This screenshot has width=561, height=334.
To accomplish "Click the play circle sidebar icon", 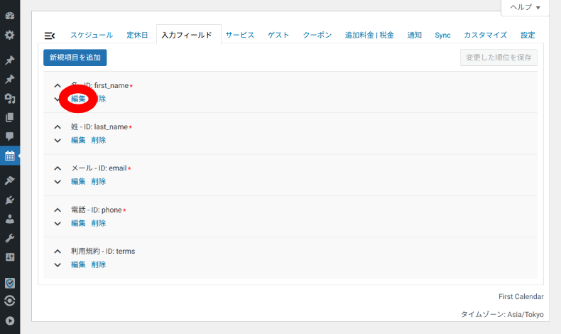I will pyautogui.click(x=10, y=320).
